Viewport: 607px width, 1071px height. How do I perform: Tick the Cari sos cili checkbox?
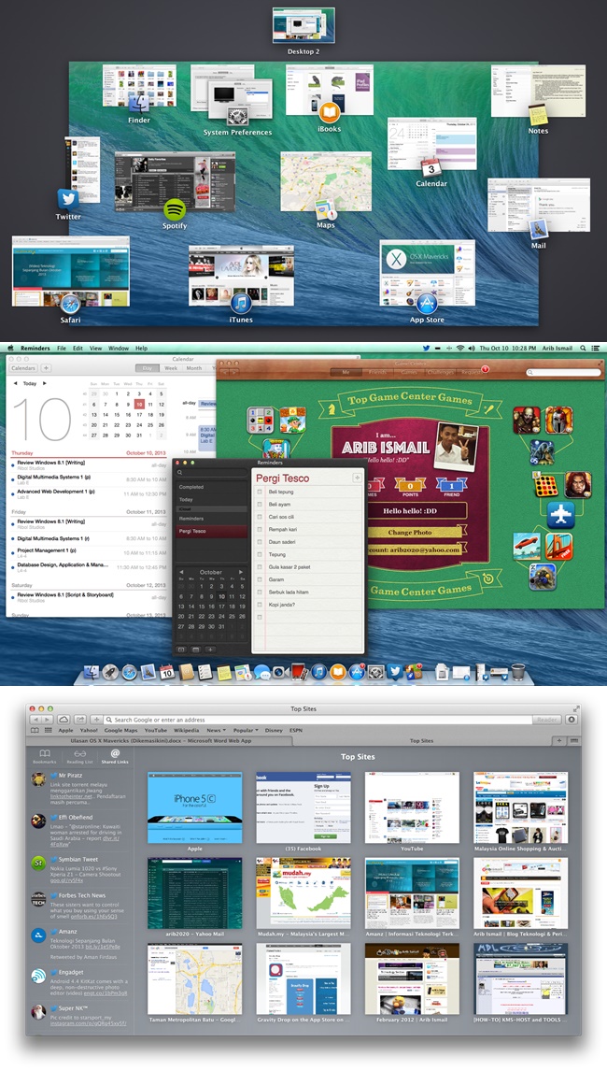coord(260,517)
